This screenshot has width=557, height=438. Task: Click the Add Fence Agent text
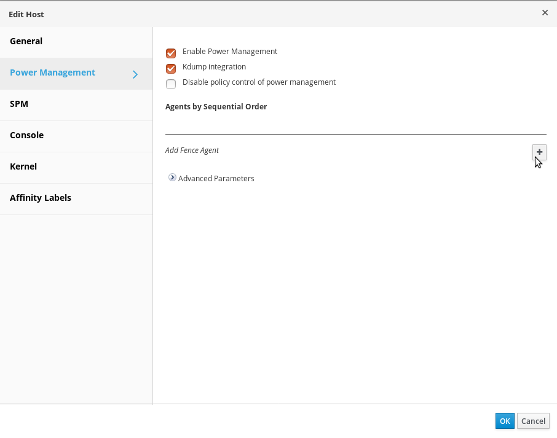pos(192,150)
